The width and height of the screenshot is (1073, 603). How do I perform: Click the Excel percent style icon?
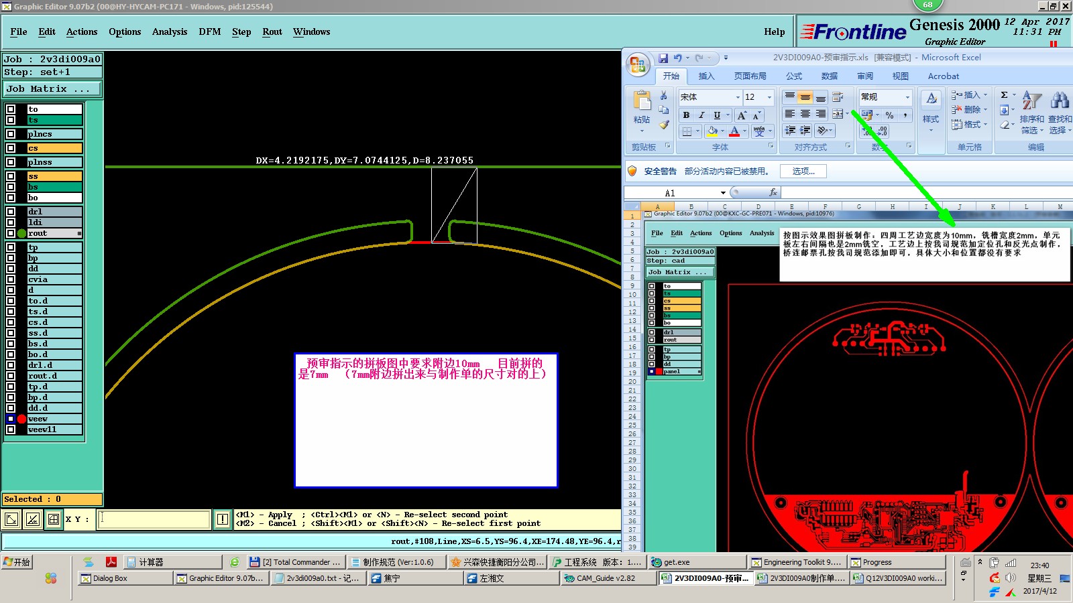point(889,115)
